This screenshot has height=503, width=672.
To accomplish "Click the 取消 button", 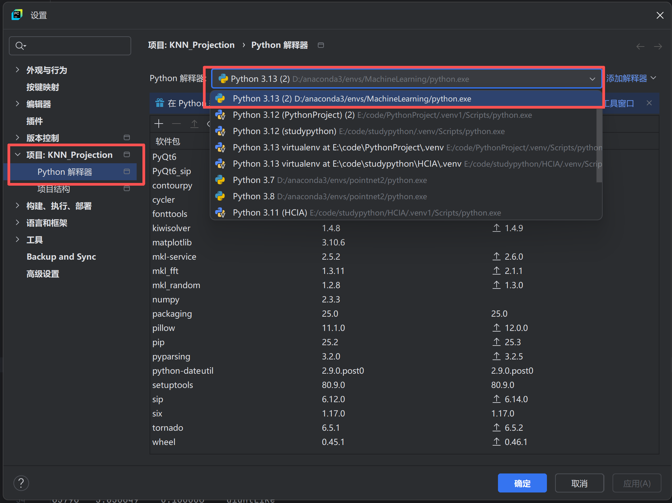I will (579, 483).
